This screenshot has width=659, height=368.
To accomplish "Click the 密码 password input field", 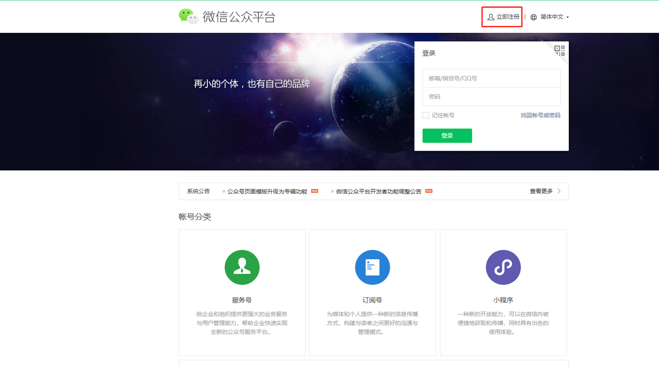I will pyautogui.click(x=491, y=96).
